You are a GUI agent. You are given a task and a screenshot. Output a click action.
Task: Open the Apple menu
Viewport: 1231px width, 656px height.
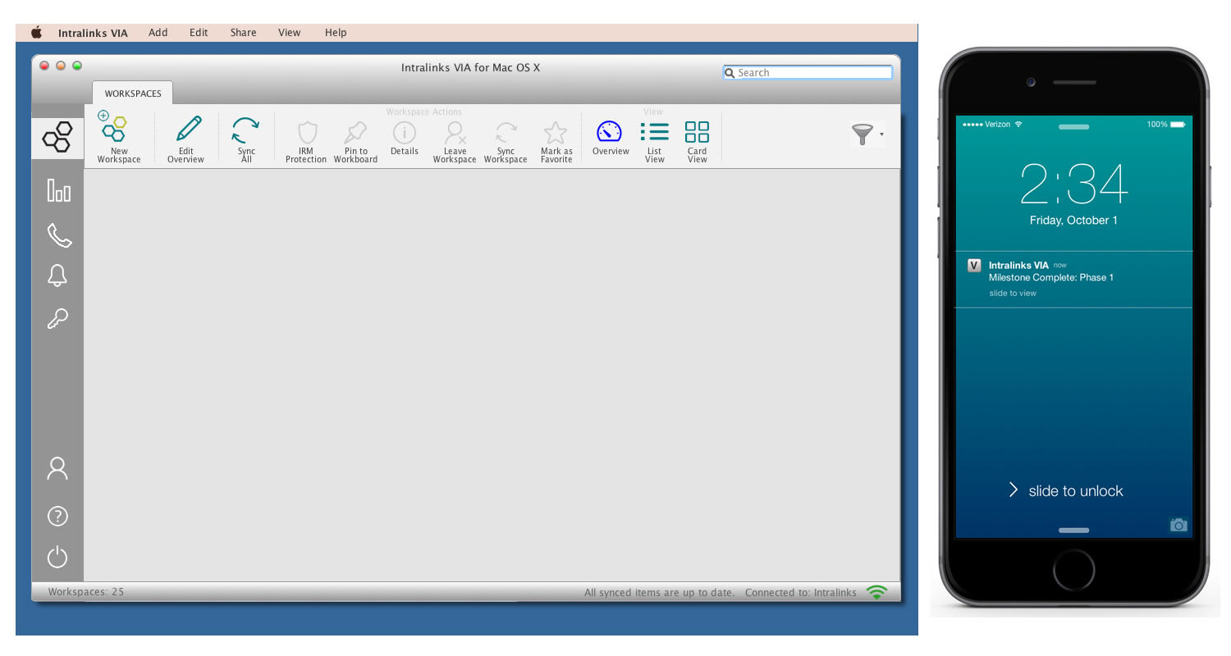37,33
